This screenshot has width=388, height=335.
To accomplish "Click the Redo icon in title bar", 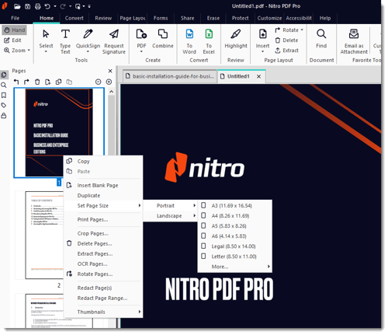I will 63,6.
